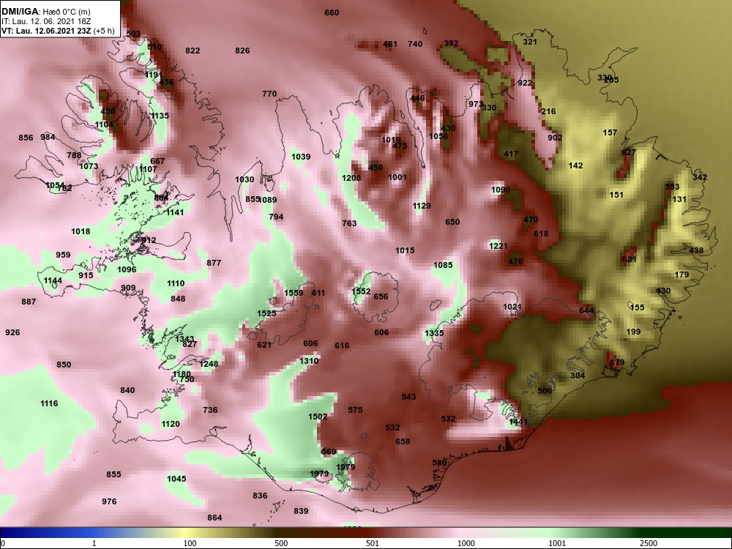
Task: Click the map value 216
Action: [x=548, y=111]
